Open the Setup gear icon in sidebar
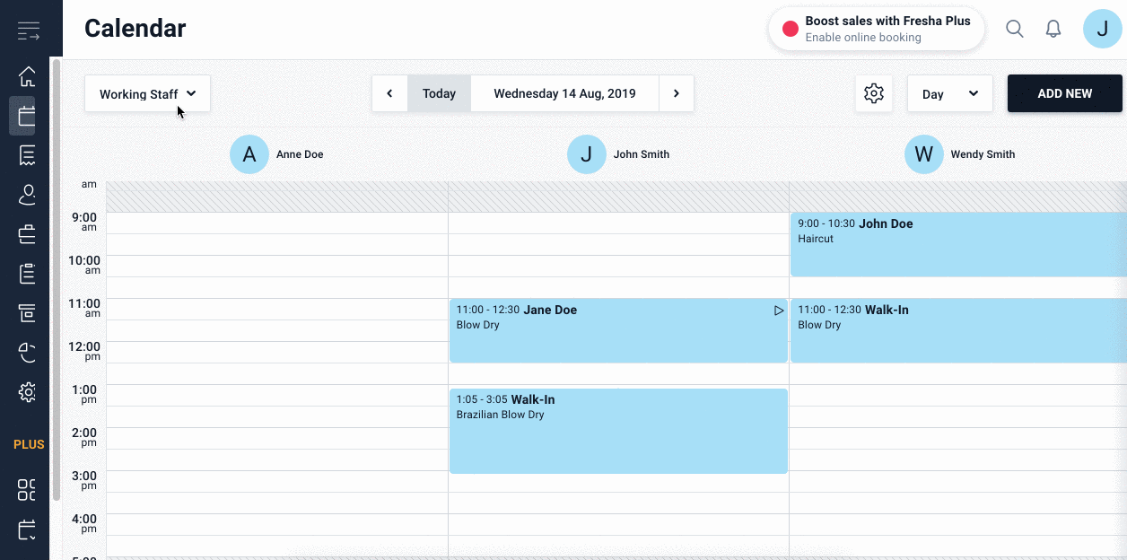Screen dimensions: 1127x560 (x=28, y=392)
